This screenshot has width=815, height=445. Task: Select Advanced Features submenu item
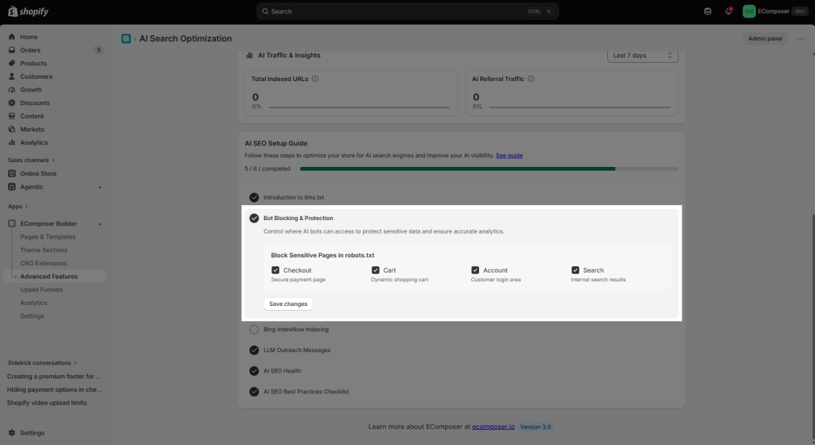pyautogui.click(x=55, y=277)
